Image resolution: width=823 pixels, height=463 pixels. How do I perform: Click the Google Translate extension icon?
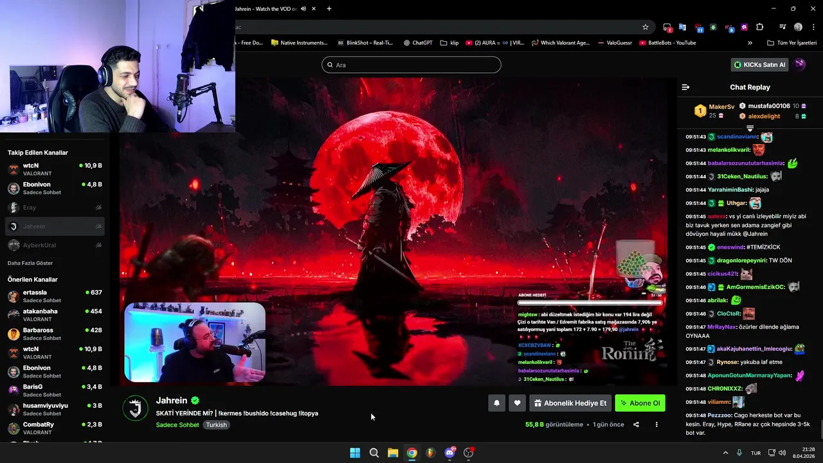(x=682, y=27)
